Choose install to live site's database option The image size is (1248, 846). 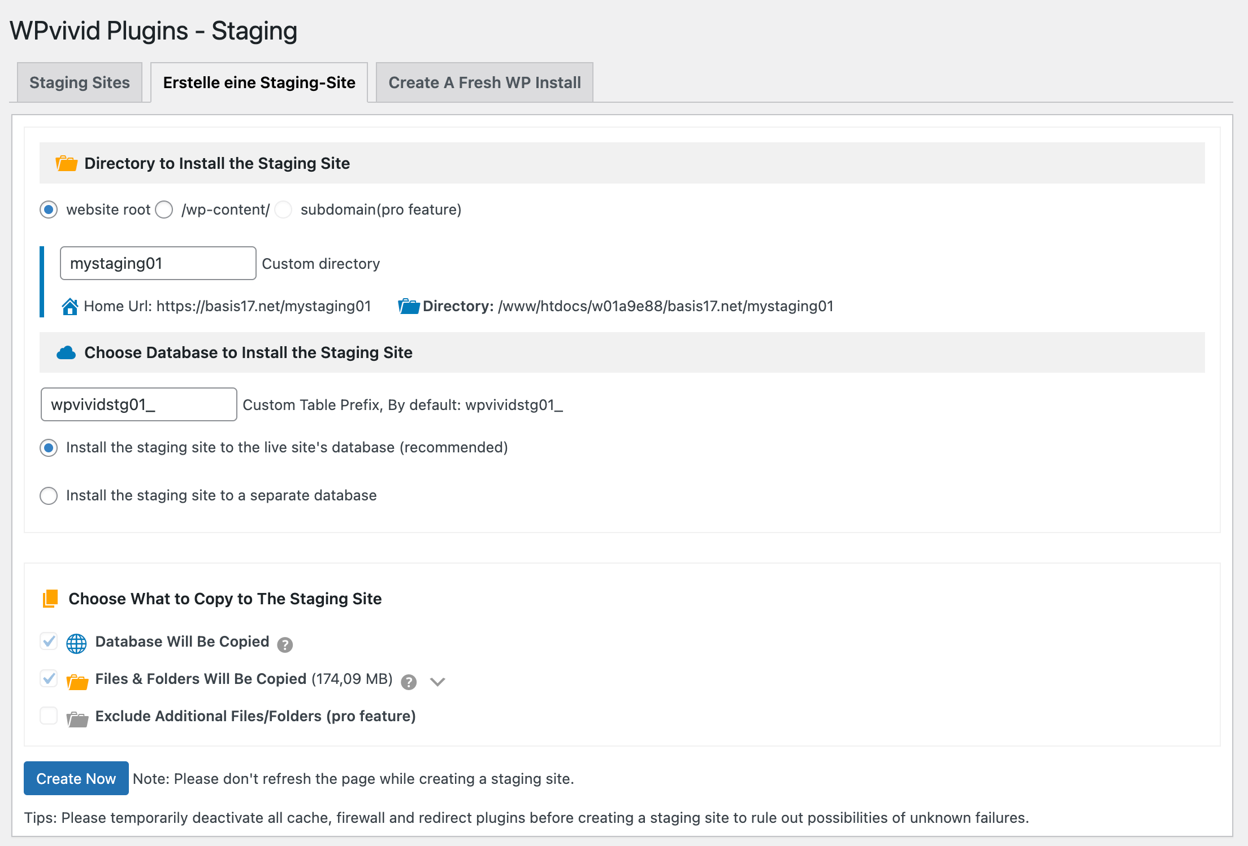[x=49, y=448]
